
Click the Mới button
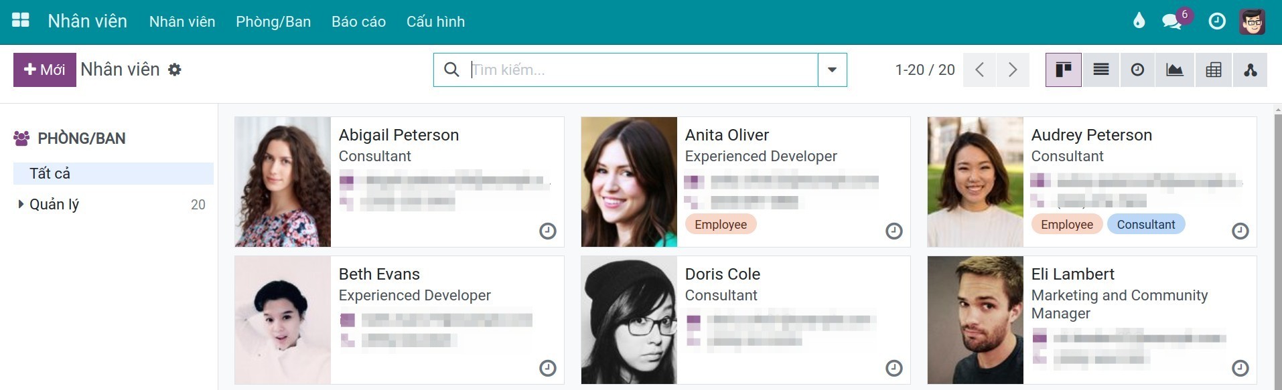45,70
